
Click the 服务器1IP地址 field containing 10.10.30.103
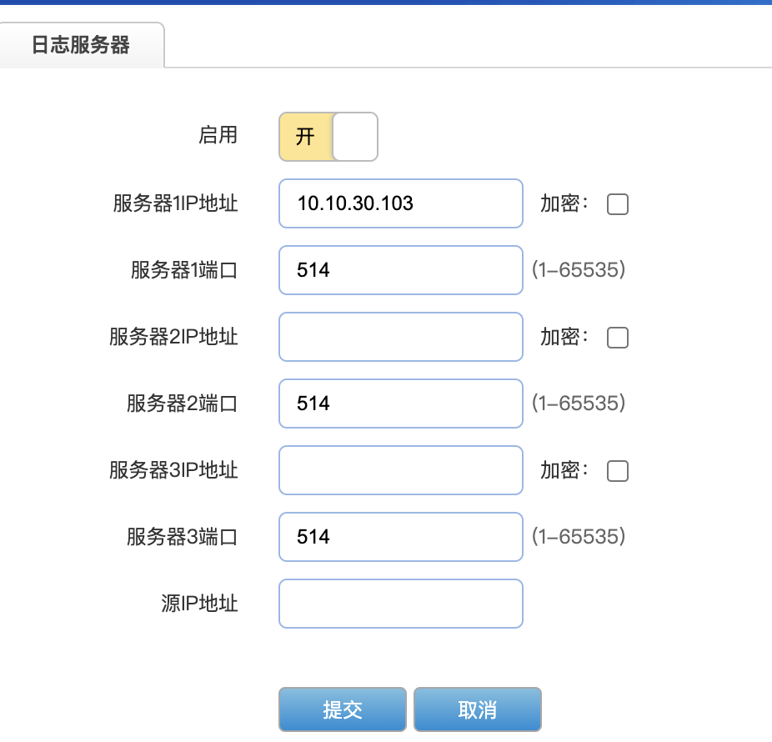400,203
